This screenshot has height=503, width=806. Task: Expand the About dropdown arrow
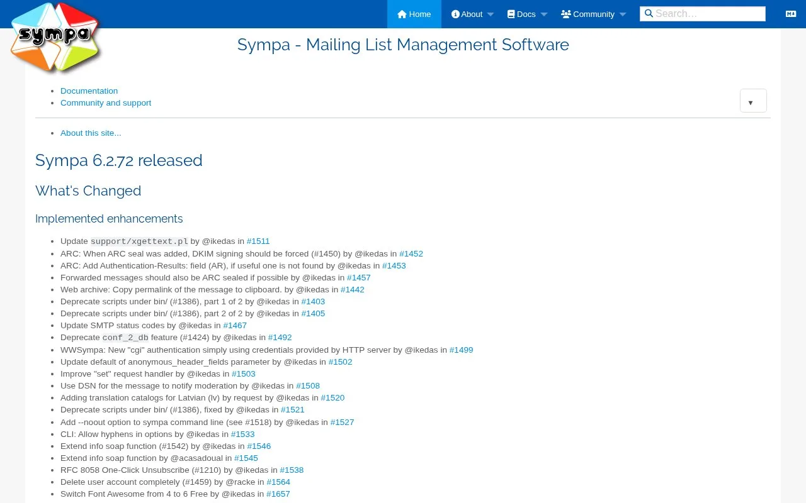[x=491, y=14]
